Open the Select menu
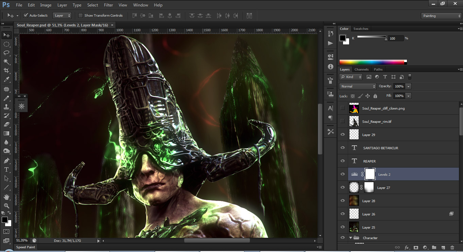 coord(92,5)
